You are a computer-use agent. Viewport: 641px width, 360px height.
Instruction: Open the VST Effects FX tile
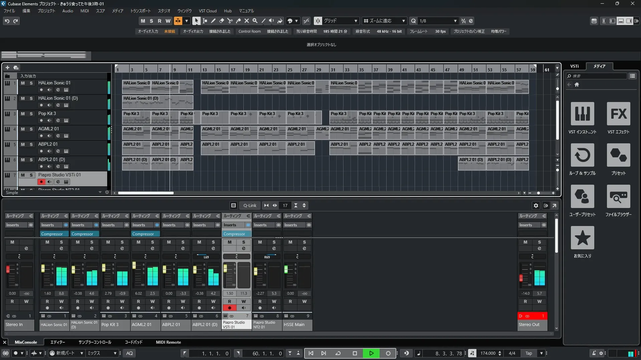pos(618,114)
